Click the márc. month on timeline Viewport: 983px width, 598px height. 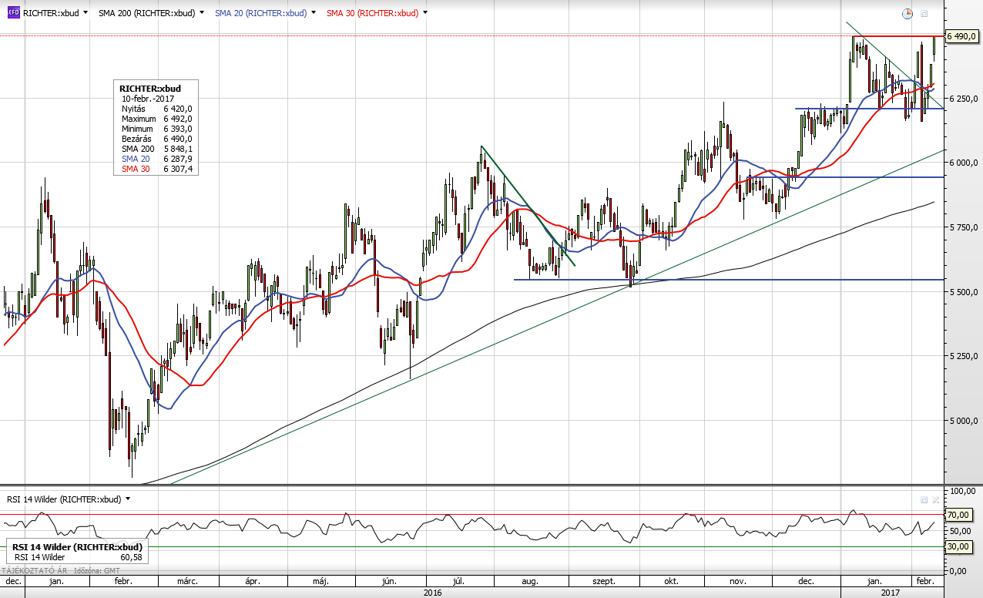pyautogui.click(x=187, y=580)
